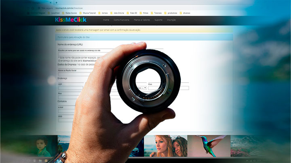Open a new browser tab with plus button
The height and width of the screenshot is (163, 291).
tap(57, 3)
